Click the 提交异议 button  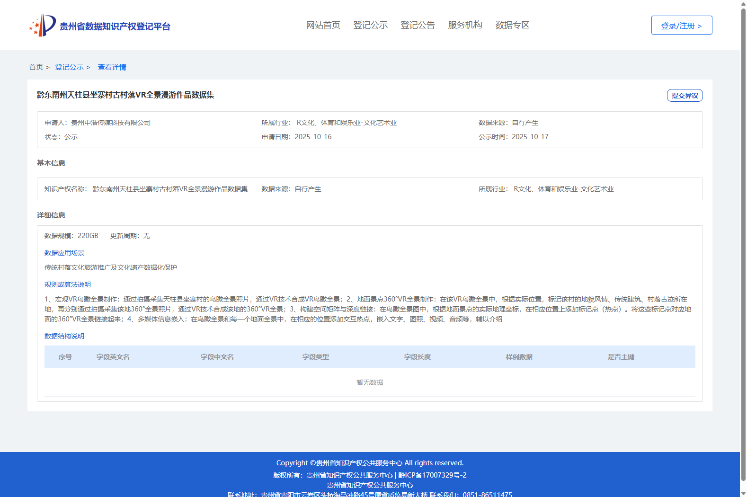tap(685, 96)
